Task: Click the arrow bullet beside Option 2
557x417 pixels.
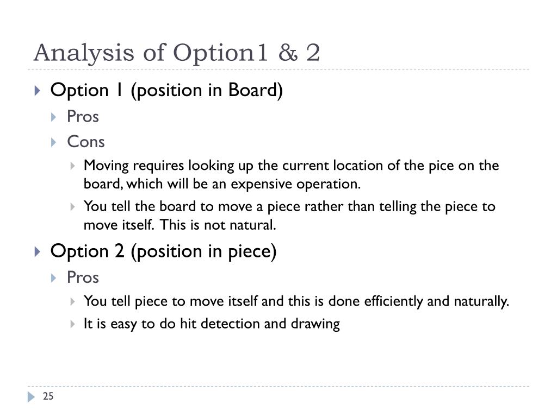Action: (38, 252)
